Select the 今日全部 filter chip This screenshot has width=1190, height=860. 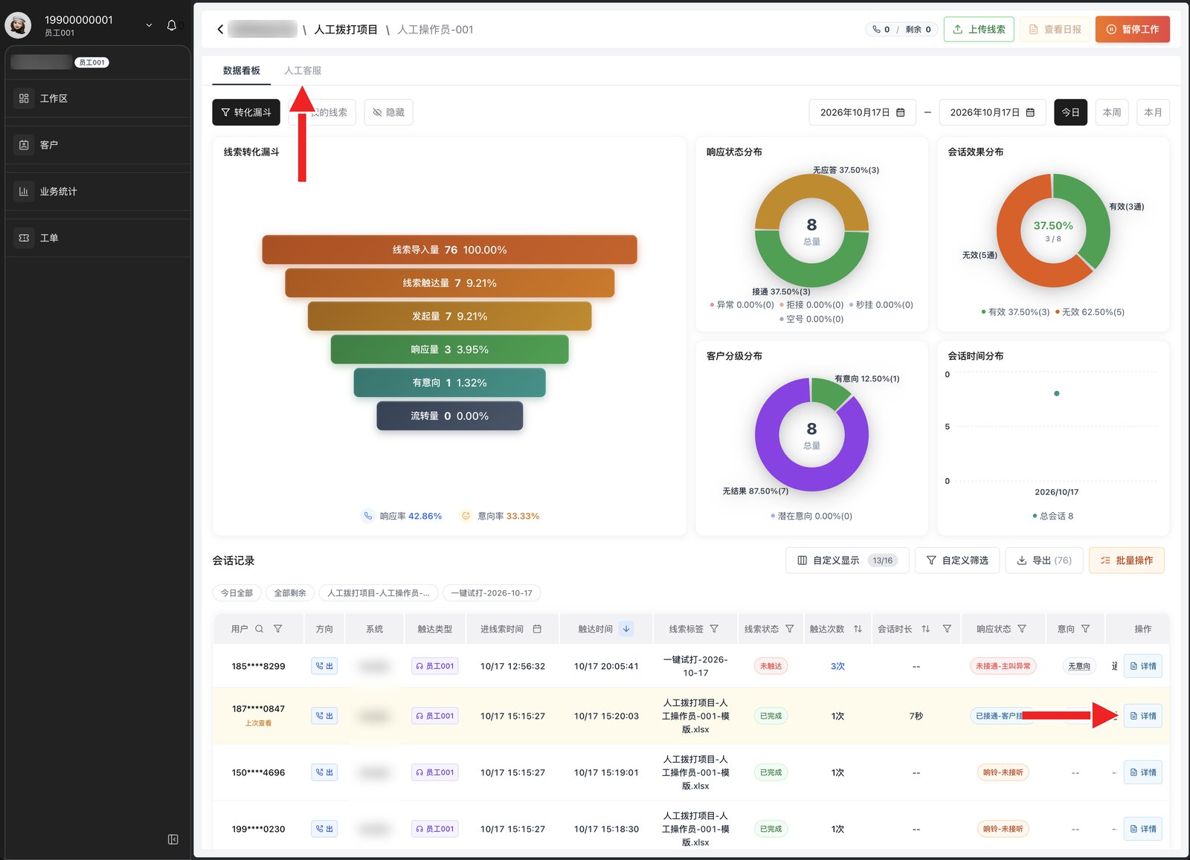pos(237,593)
